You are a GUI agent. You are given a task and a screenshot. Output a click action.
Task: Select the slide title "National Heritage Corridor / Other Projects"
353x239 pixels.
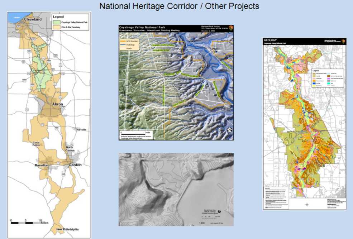click(x=179, y=6)
